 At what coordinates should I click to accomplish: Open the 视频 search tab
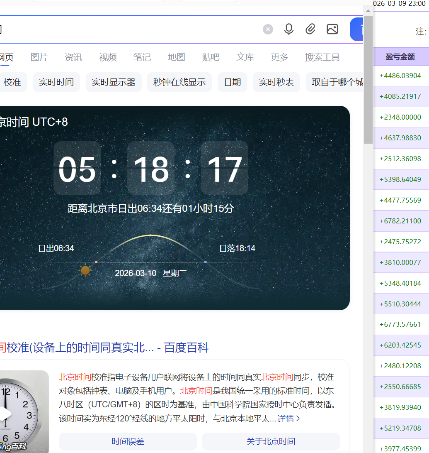pos(108,57)
